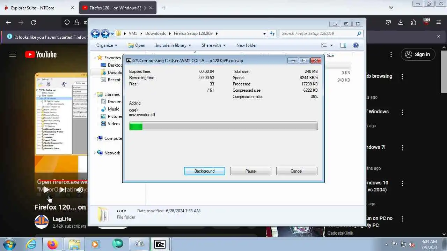The width and height of the screenshot is (447, 251).
Task: Go forward in Explorer window
Action: 105,33
